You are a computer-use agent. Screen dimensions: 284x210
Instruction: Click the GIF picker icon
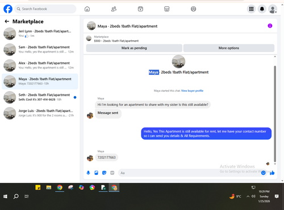tap(112, 173)
